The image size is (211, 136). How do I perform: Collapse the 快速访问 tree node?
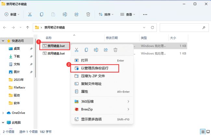point(3,41)
